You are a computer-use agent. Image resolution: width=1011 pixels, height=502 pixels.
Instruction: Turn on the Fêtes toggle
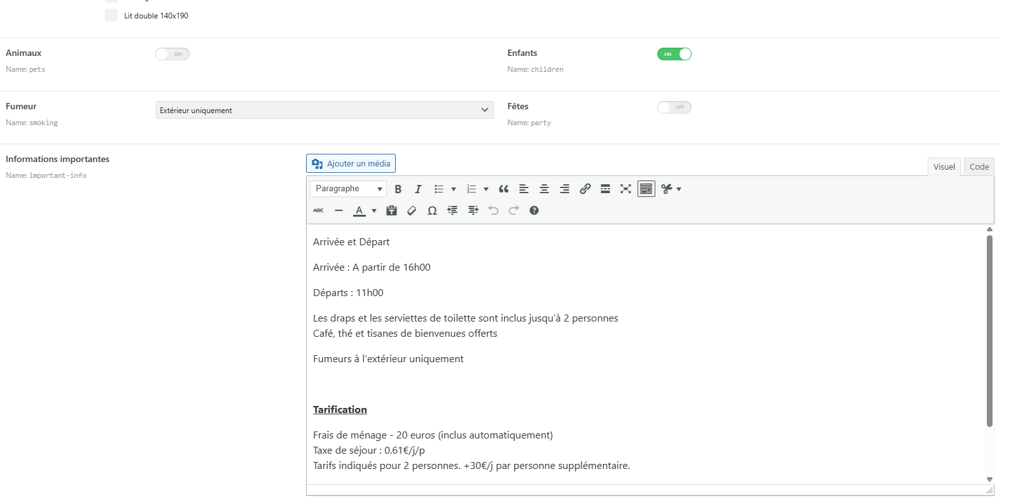click(x=674, y=107)
